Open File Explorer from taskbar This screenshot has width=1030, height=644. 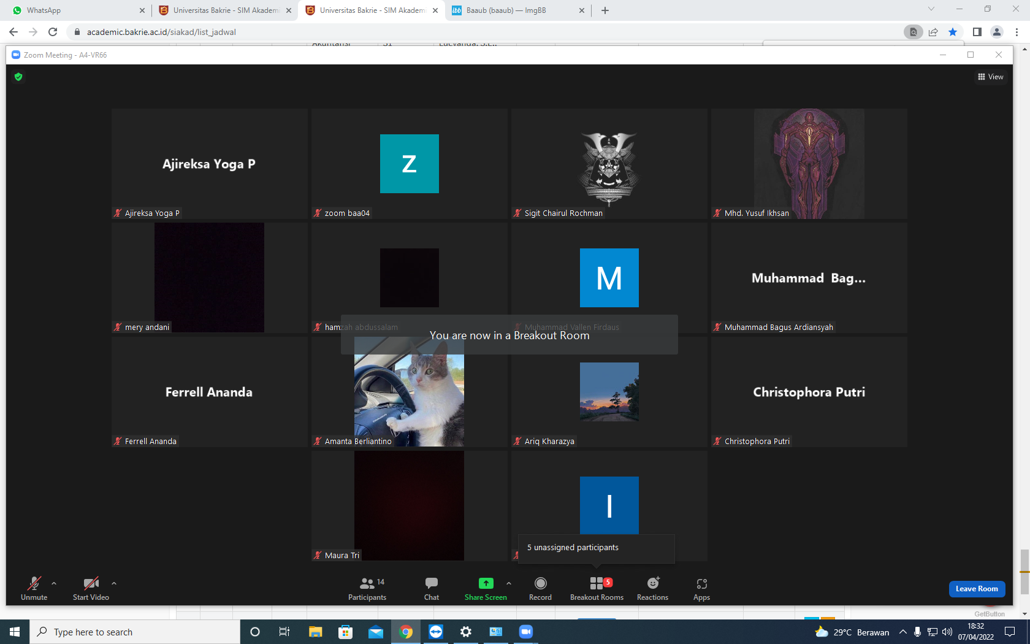point(315,632)
